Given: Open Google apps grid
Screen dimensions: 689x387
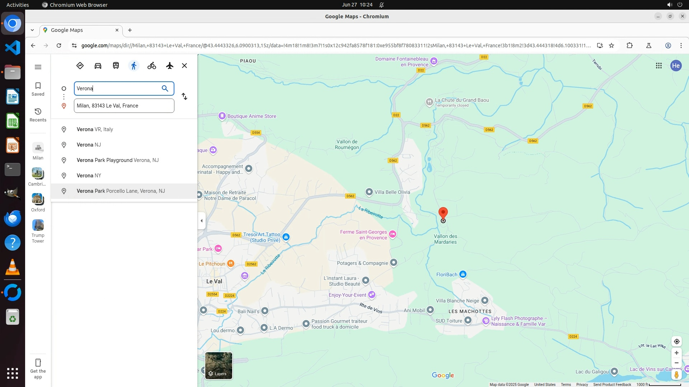Looking at the screenshot, I should pyautogui.click(x=658, y=66).
